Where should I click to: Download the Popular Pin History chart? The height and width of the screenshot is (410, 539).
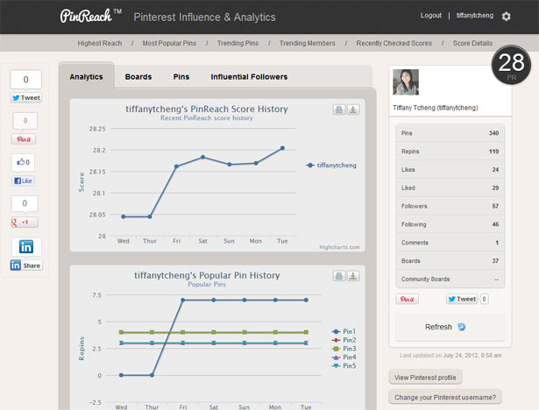pyautogui.click(x=353, y=276)
